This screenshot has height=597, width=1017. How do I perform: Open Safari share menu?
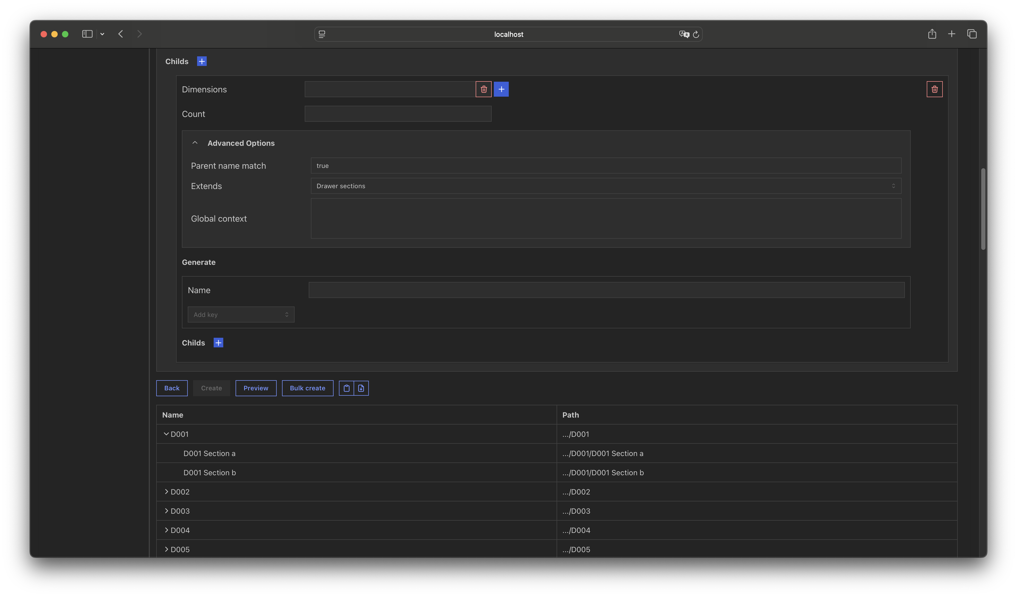coord(932,34)
